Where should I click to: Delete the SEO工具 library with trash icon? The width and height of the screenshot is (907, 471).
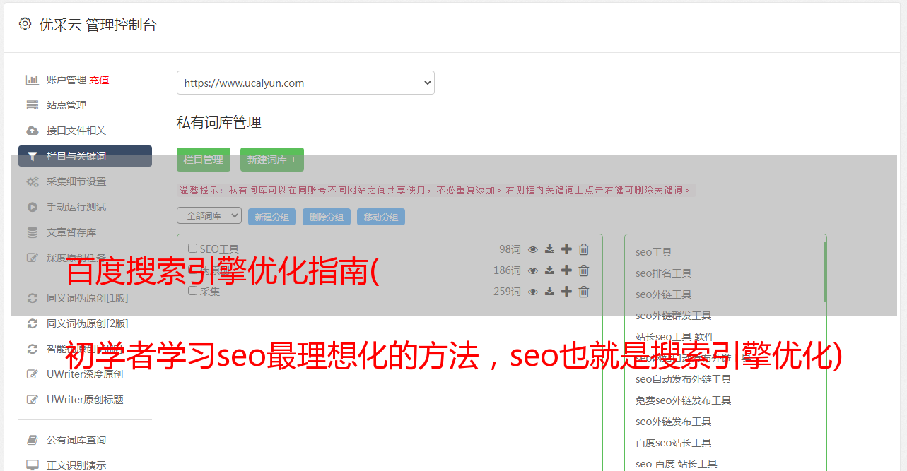(584, 249)
